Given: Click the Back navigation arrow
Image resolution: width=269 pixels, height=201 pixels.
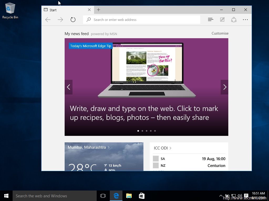Looking at the screenshot, I should coord(48,19).
